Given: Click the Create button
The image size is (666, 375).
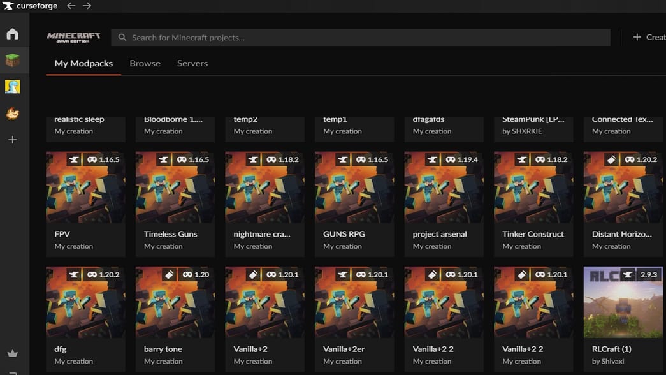Looking at the screenshot, I should tap(647, 37).
